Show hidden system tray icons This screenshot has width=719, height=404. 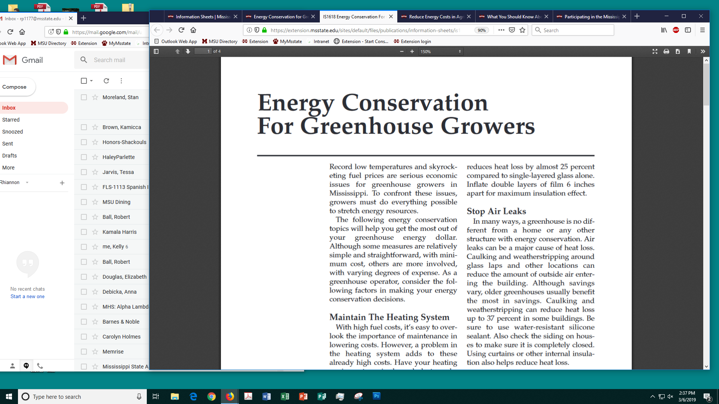click(x=653, y=397)
